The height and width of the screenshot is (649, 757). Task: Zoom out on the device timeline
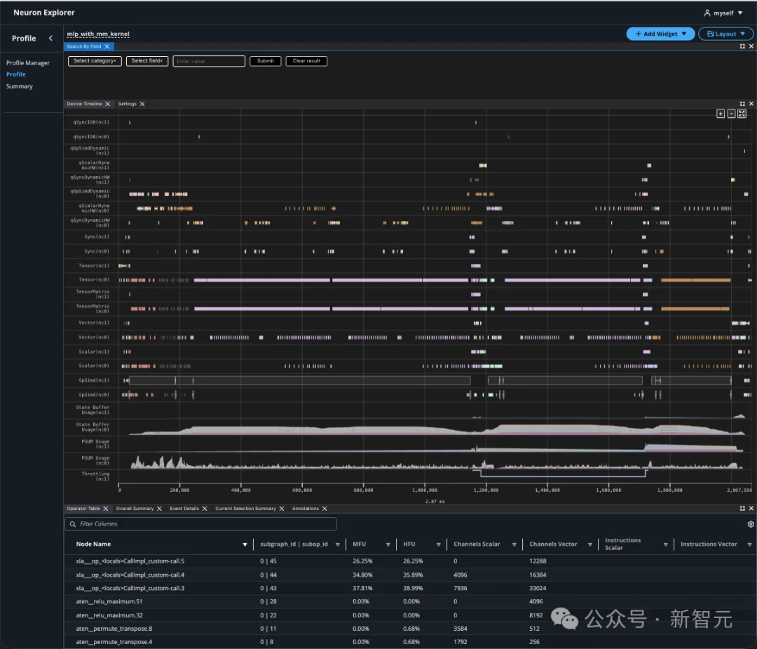point(731,114)
